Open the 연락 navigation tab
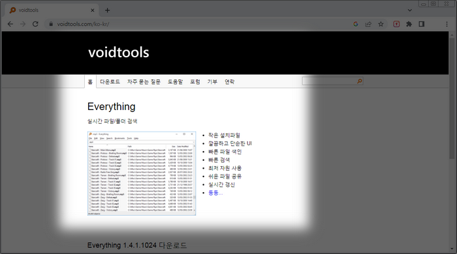Screen dimensions: 457x254 pos(229,81)
